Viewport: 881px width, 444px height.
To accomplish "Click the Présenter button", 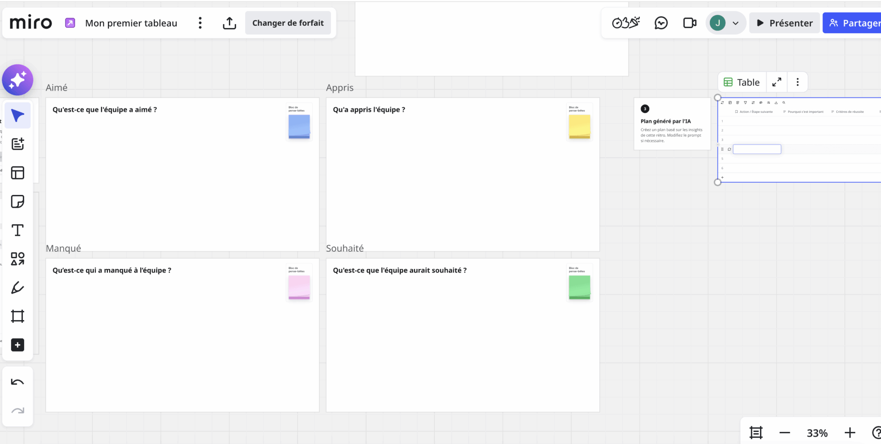I will pos(785,23).
